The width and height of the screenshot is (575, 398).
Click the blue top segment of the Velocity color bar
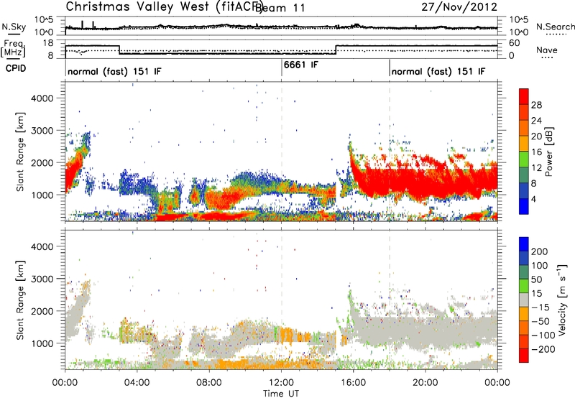click(x=524, y=244)
